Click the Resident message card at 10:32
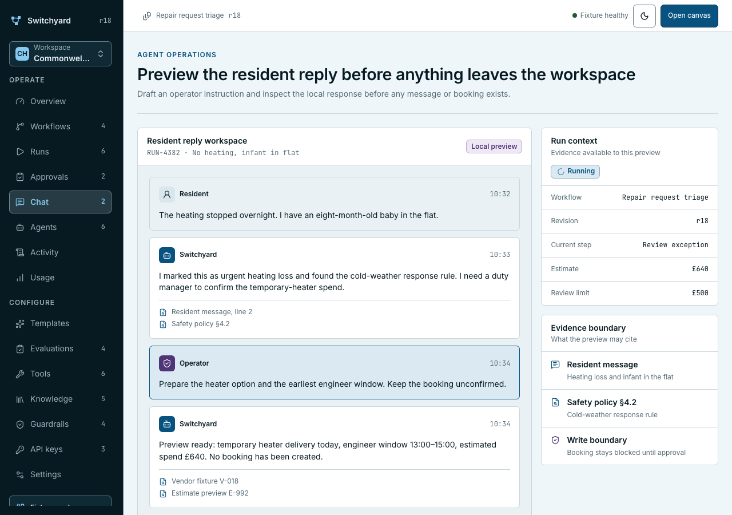The image size is (732, 515). (335, 204)
